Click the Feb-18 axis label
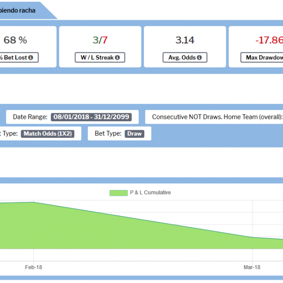This screenshot has height=283, width=283. (33, 267)
